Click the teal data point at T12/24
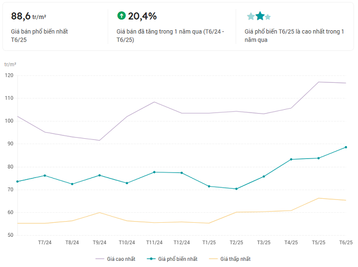 pos(181,172)
